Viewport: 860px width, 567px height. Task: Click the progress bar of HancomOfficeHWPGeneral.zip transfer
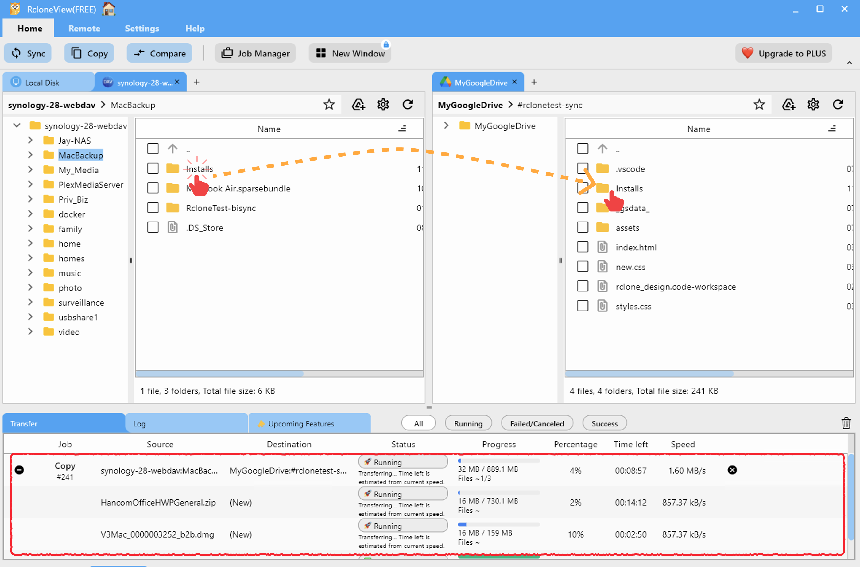coord(498,492)
